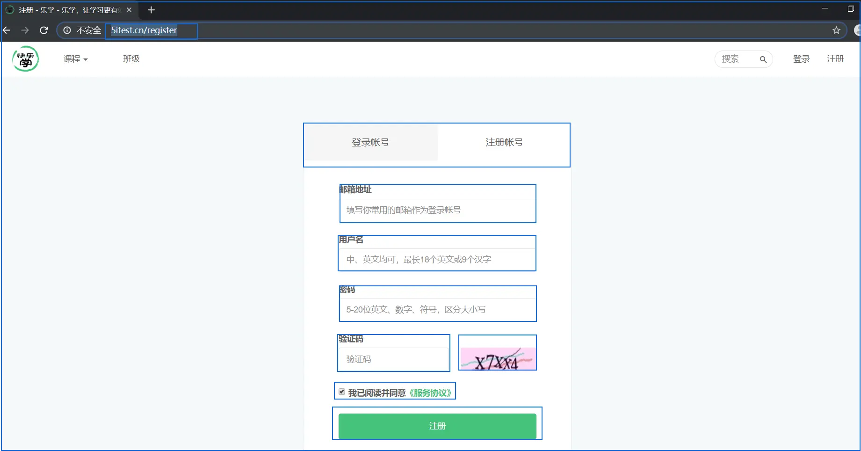Bookmark this page using the star icon
The image size is (861, 451).
point(836,30)
